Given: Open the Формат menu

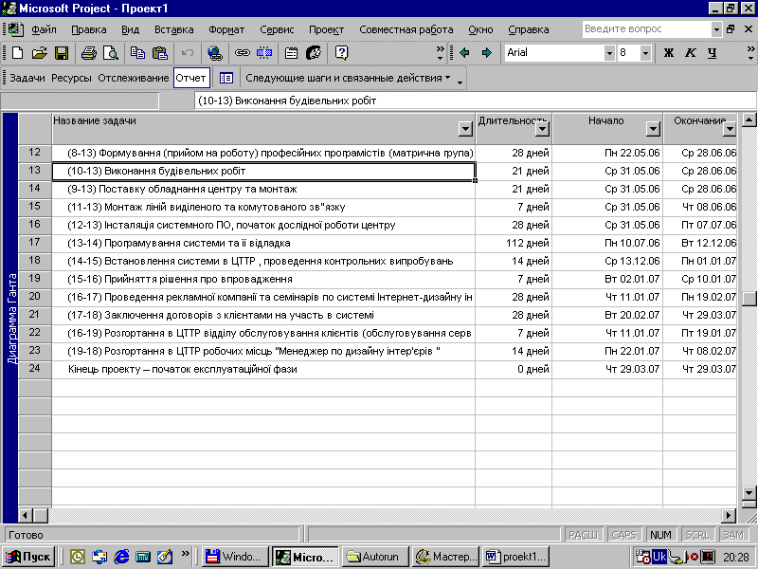Looking at the screenshot, I should click(x=226, y=29).
